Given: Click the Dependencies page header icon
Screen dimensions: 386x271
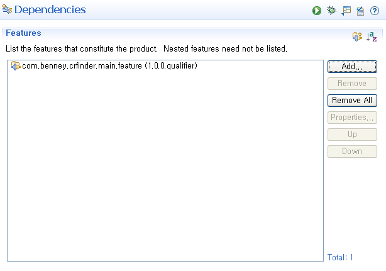Looking at the screenshot, I should click(8, 10).
